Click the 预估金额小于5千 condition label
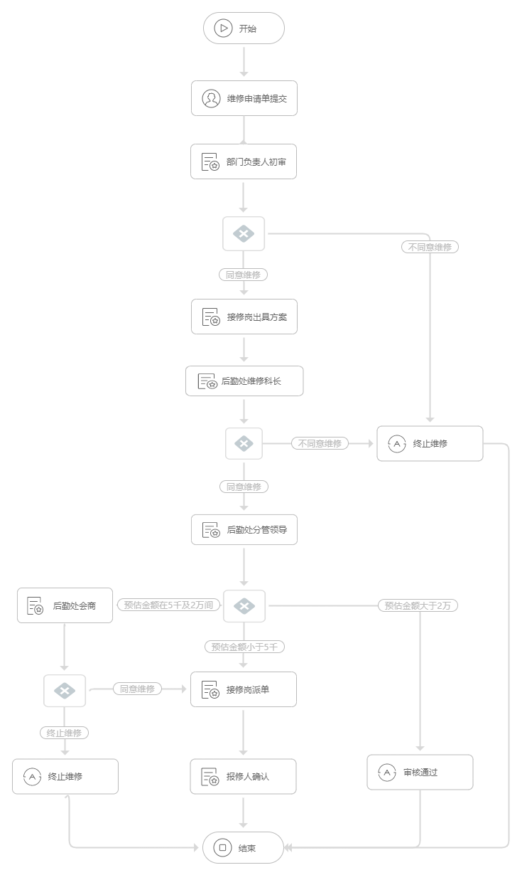Screen dimensions: 527x875 coord(244,647)
